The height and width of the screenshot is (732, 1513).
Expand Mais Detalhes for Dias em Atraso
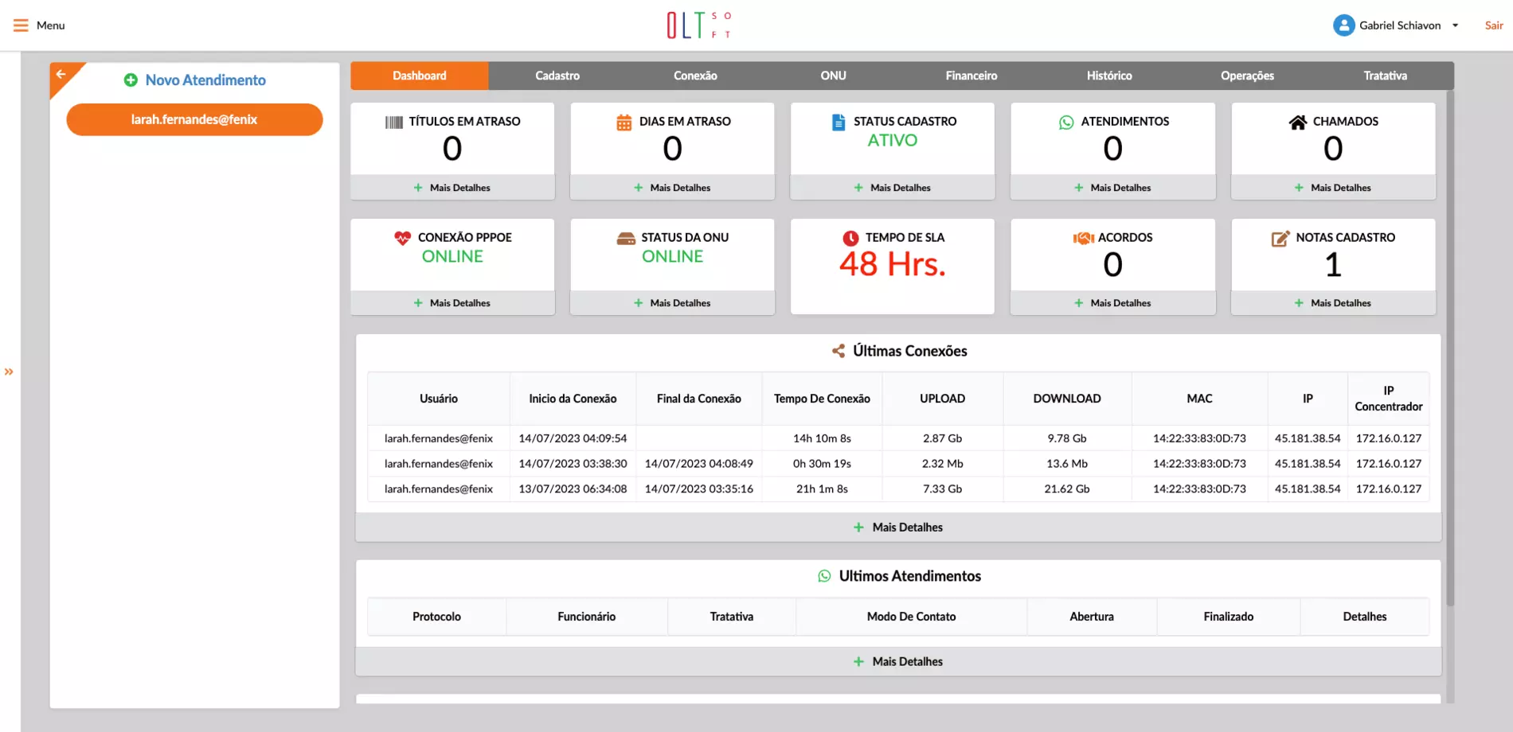point(672,188)
